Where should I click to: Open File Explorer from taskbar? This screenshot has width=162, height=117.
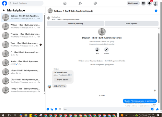point(26,115)
